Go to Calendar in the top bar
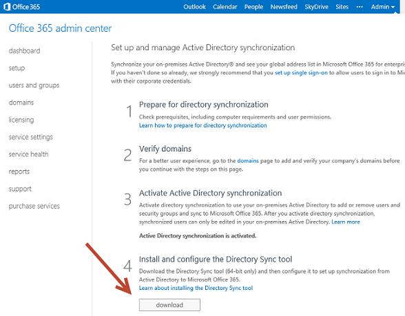Viewport: 405px width, 316px height. coord(225,7)
